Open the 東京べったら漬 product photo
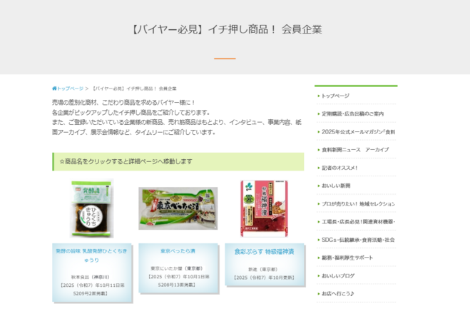 tap(178, 208)
